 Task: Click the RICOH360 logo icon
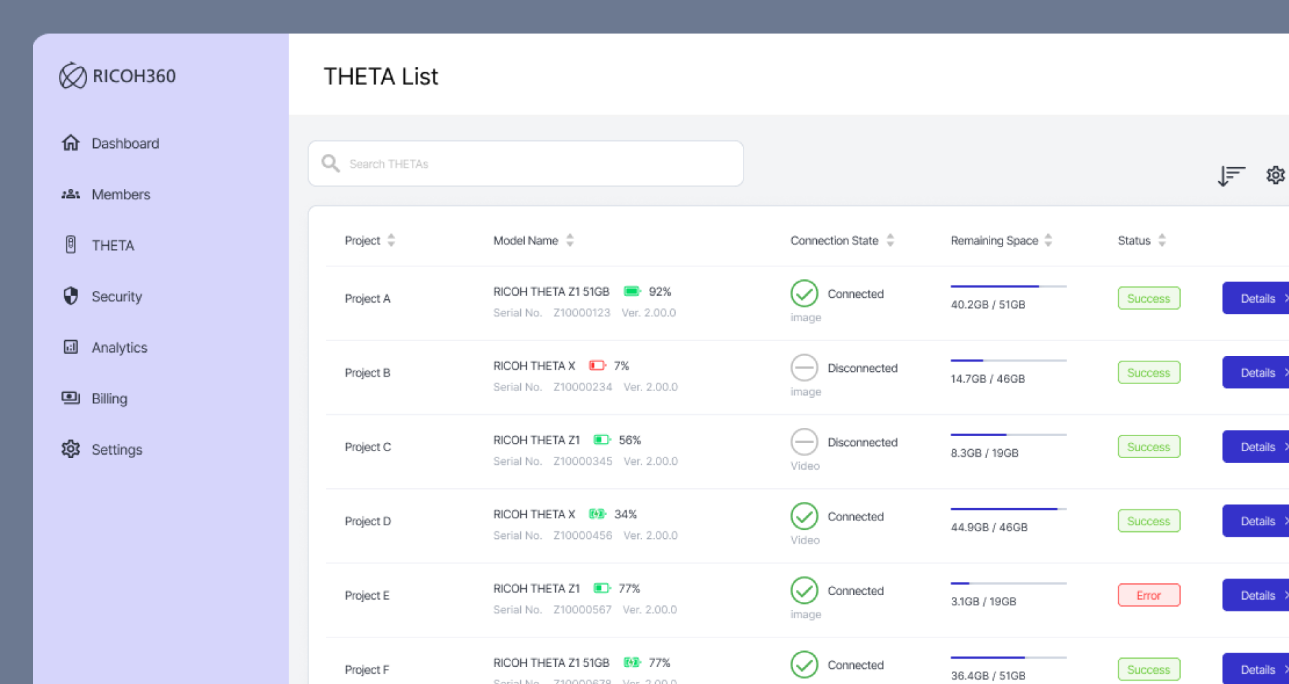pos(73,76)
